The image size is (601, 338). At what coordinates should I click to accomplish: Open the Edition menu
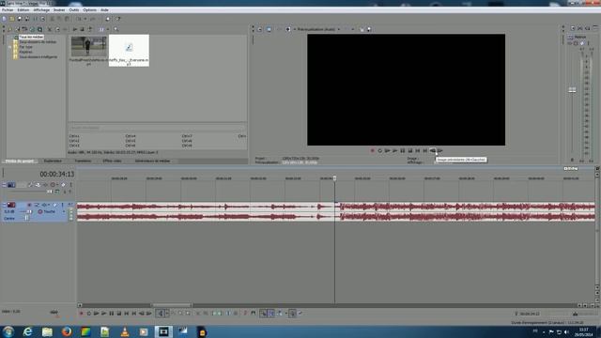tap(23, 10)
